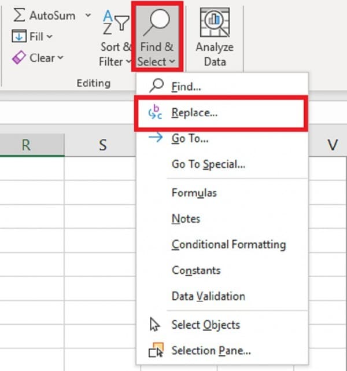Open the Sort & Filter dropdown chevron
Image resolution: width=347 pixels, height=371 pixels.
click(x=128, y=61)
